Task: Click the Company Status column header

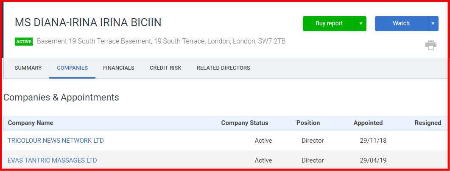Action: point(245,123)
